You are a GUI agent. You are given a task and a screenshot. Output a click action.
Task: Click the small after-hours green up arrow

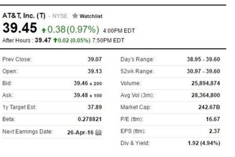pos(55,41)
